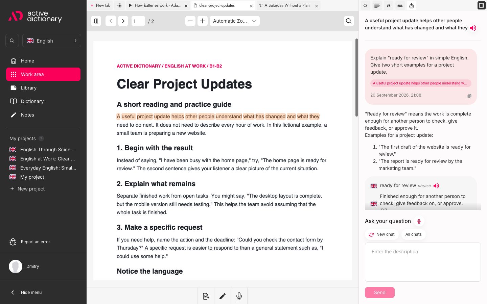Play audio for the selected sentence

click(473, 28)
